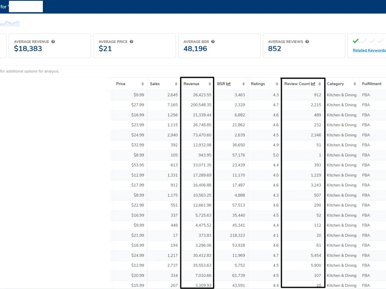386x289 pixels.
Task: Click revenue cell 26,423.55
Action: point(202,95)
